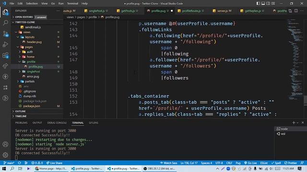The height and width of the screenshot is (172, 307).
Task: Click the main branch in status bar
Action: pyautogui.click(x=9, y=163)
